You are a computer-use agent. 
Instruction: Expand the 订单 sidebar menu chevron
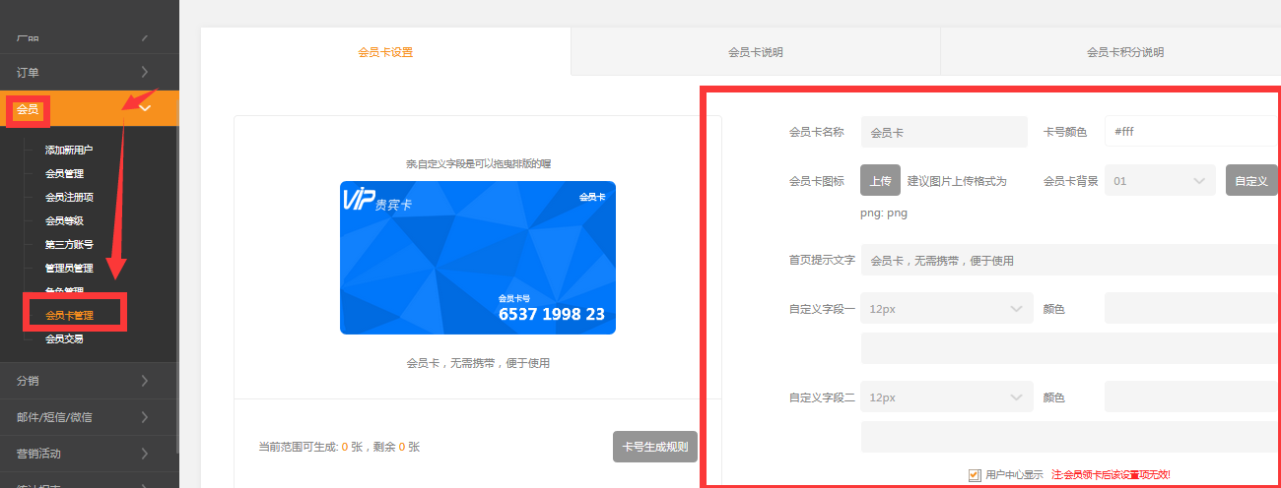coord(145,72)
